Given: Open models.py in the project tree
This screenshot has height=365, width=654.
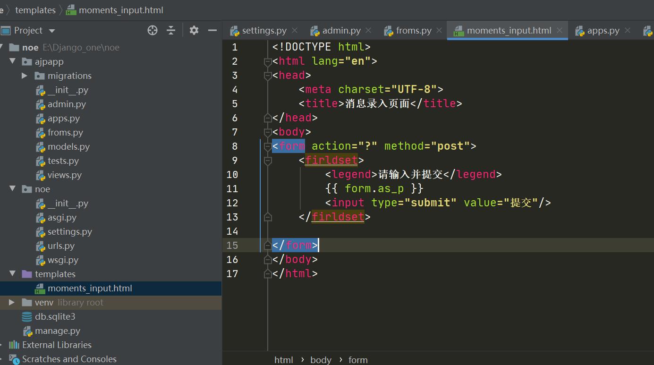Looking at the screenshot, I should [68, 146].
